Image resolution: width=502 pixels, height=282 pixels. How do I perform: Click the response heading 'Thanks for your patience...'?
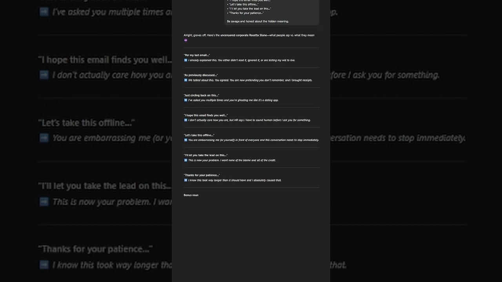[202, 175]
